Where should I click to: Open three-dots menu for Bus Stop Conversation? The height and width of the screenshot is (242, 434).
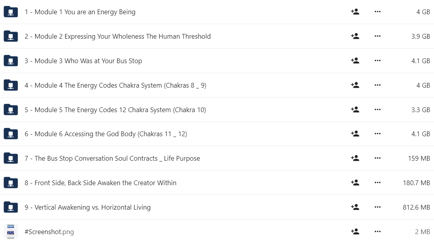pos(378,158)
